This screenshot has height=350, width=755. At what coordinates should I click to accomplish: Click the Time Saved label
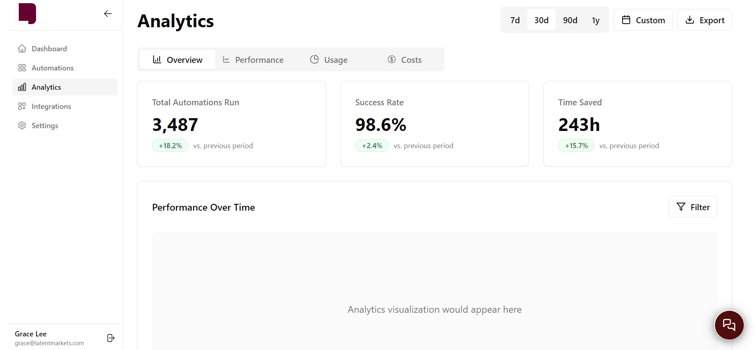pos(580,102)
